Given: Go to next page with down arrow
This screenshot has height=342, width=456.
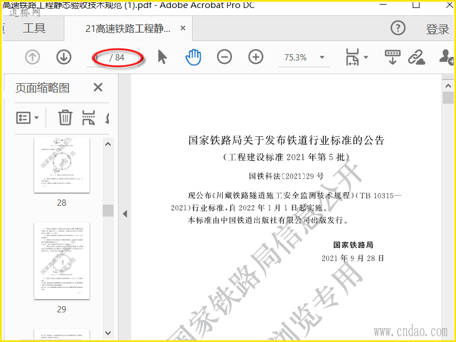Looking at the screenshot, I should click(x=64, y=57).
